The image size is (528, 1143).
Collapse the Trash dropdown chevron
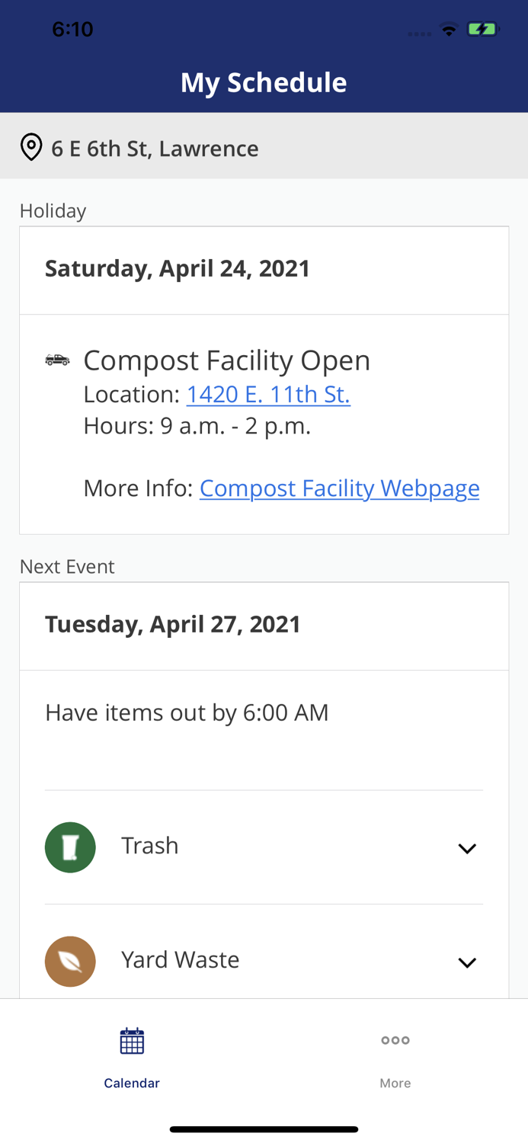click(x=468, y=847)
